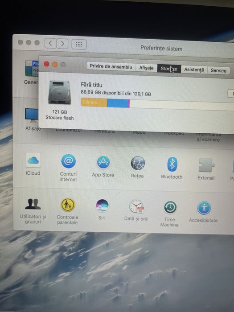Click the Preferințe sistem window title
The image size is (234, 312).
click(161, 48)
